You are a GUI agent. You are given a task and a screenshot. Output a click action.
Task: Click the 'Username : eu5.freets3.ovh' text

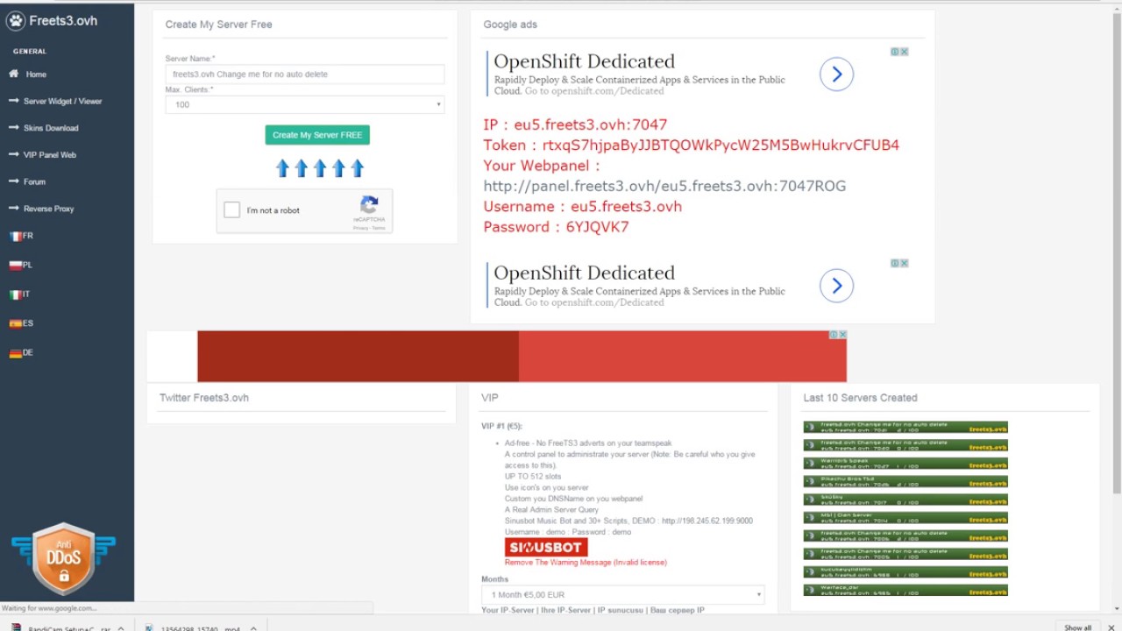(582, 207)
